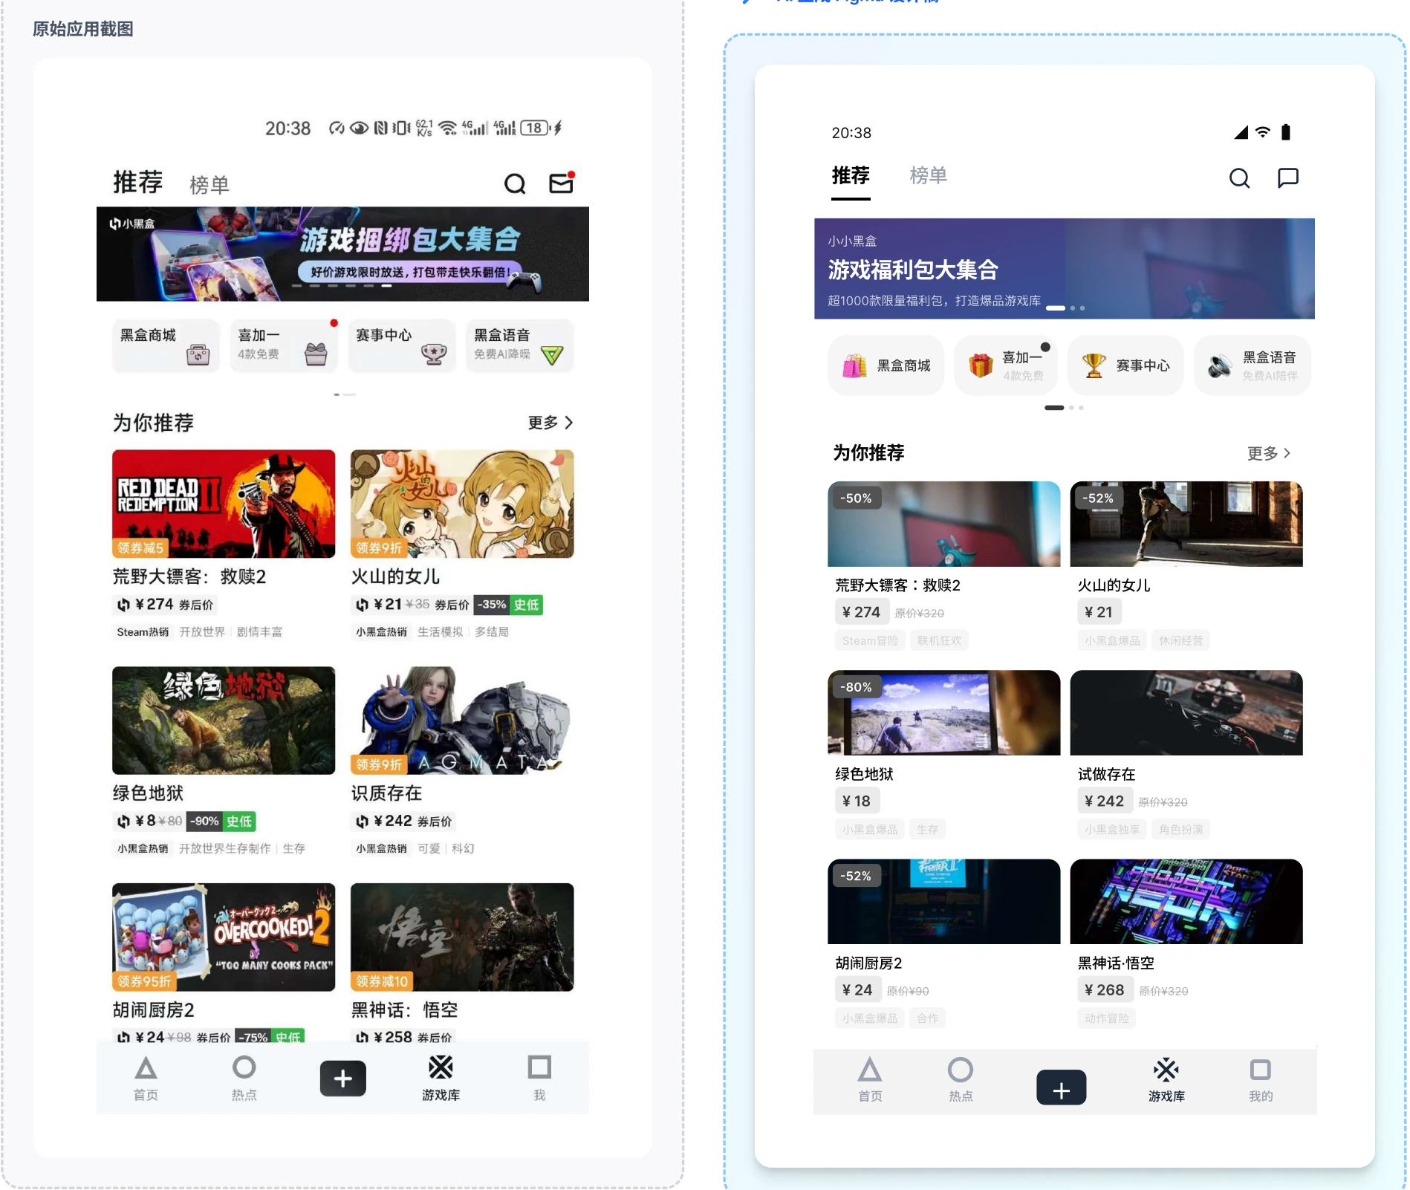Open 黑盒商城 shortcut in original screenshot
Viewport: 1410px width, 1190px height.
click(166, 345)
